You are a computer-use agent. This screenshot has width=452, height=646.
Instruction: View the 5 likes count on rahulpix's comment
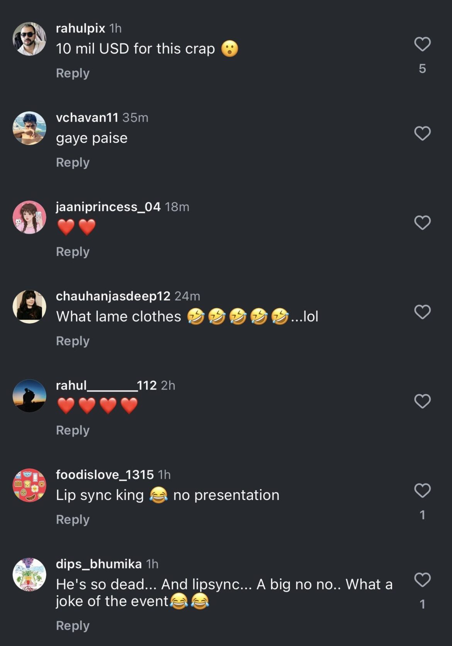tap(422, 69)
